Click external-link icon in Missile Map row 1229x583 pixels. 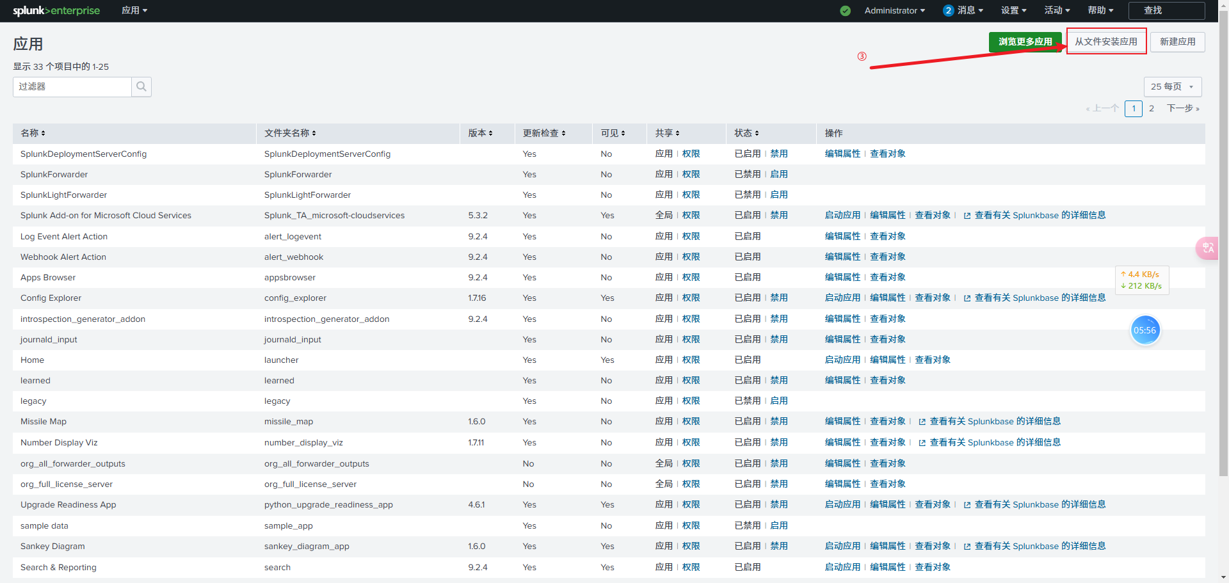point(922,422)
